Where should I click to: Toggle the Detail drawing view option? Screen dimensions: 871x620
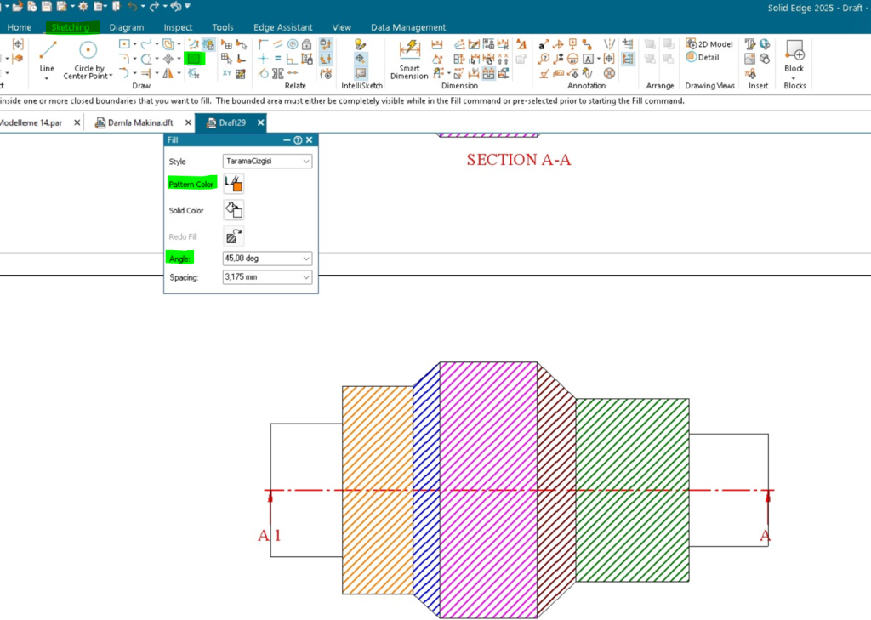703,58
